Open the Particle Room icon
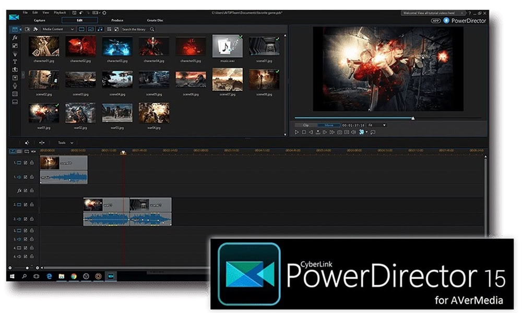The width and height of the screenshot is (522, 313). 15,54
